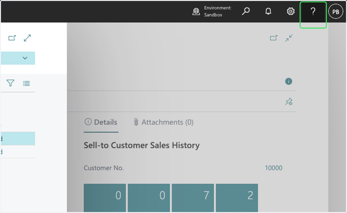
Task: Switch to list view layout icon
Action: tap(26, 83)
